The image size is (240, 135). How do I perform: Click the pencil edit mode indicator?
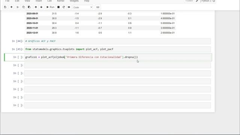click(197, 1)
